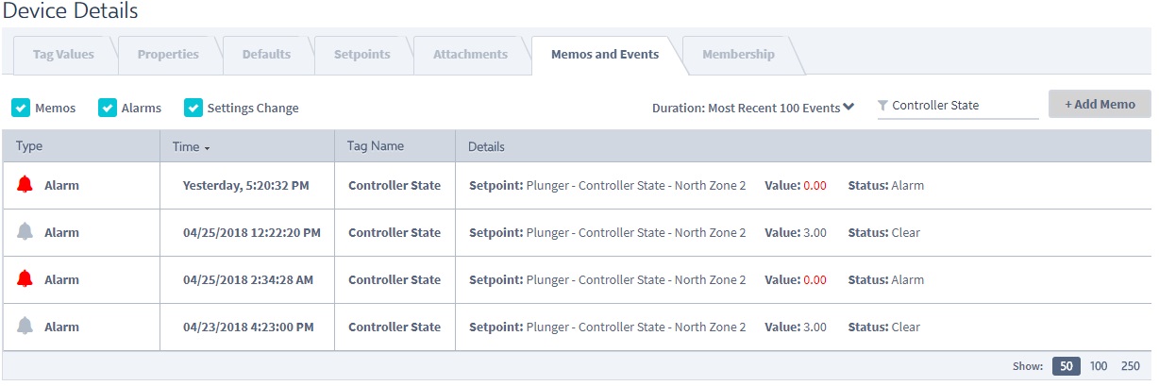Open the Duration: Most Recent 100 Events dropdown
This screenshot has width=1159, height=386.
753,108
